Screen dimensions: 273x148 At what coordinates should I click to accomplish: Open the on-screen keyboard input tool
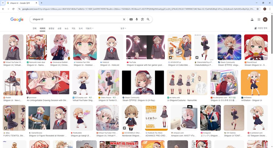tap(131, 19)
